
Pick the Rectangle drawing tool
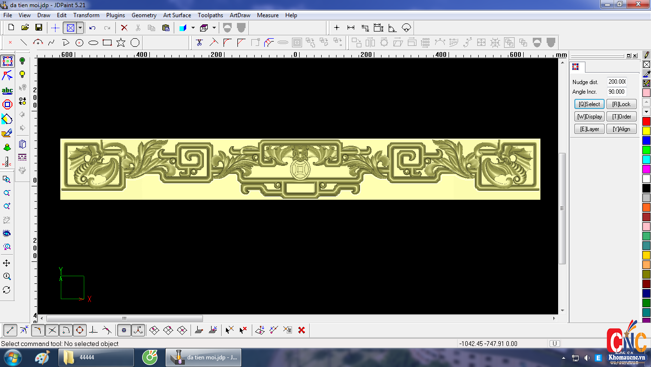coord(107,43)
